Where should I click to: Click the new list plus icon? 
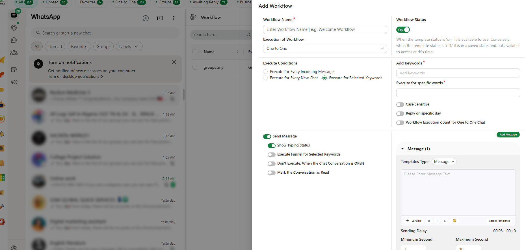click(160, 18)
